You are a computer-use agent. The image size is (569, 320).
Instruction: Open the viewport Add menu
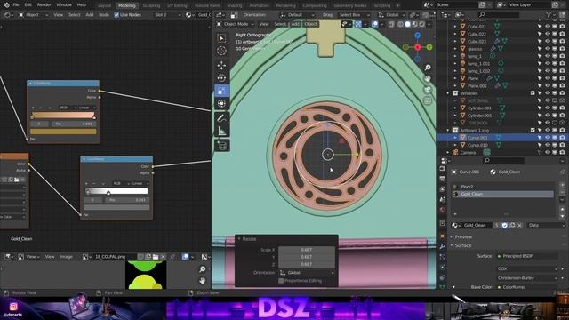pyautogui.click(x=295, y=24)
